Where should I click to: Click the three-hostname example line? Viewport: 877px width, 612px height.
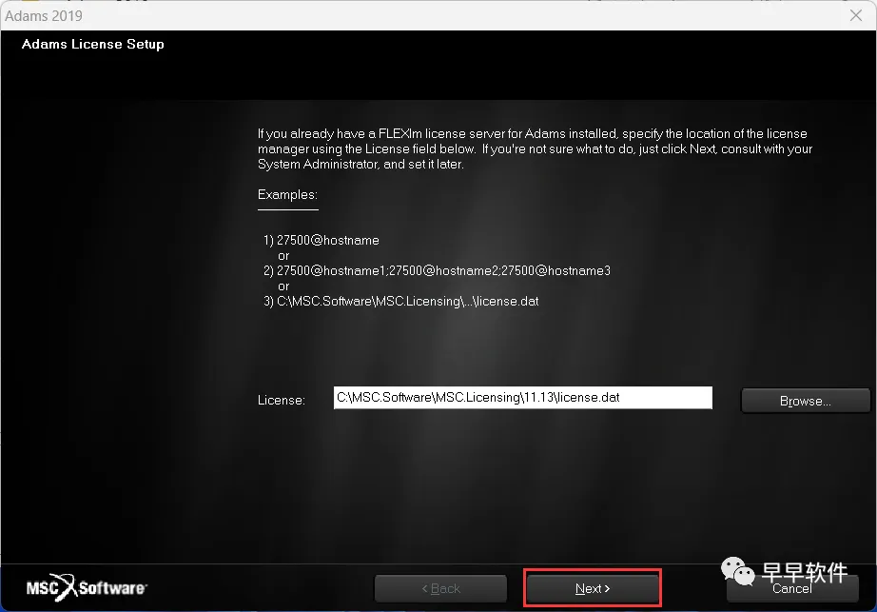(437, 270)
